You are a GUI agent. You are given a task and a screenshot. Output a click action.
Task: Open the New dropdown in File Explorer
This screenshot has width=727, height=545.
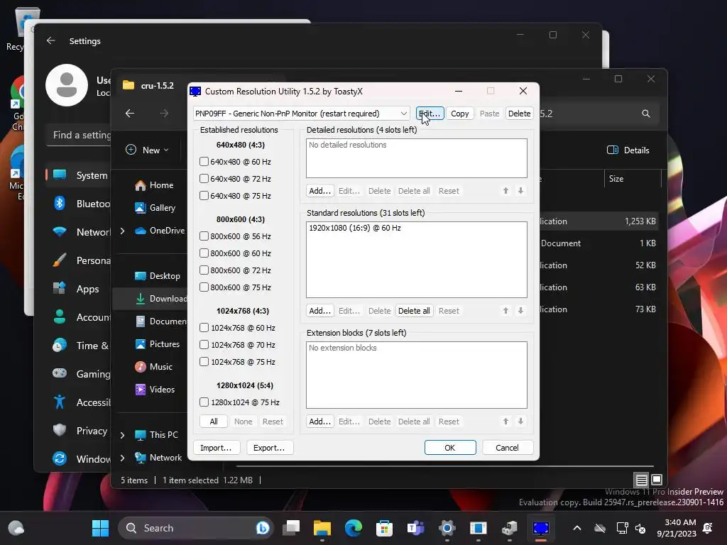(x=148, y=150)
